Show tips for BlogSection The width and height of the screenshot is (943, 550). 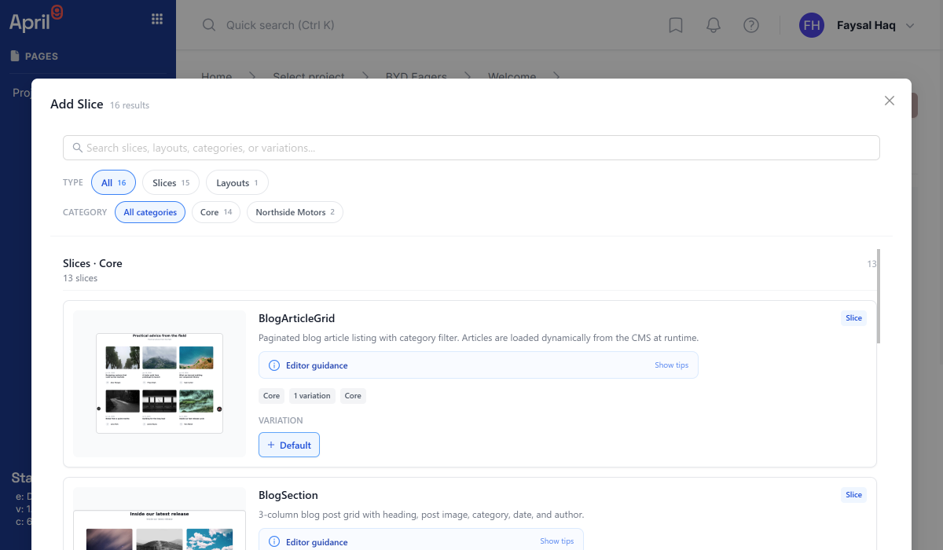(556, 541)
